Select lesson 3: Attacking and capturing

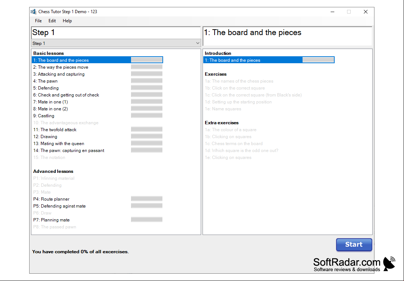(59, 74)
